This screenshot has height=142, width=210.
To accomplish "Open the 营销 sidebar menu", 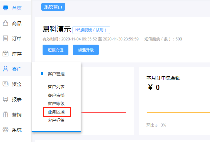I will coord(16,115).
